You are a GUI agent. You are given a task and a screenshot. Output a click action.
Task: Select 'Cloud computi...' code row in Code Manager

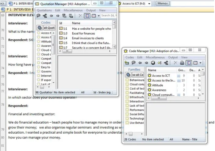coord(174,95)
